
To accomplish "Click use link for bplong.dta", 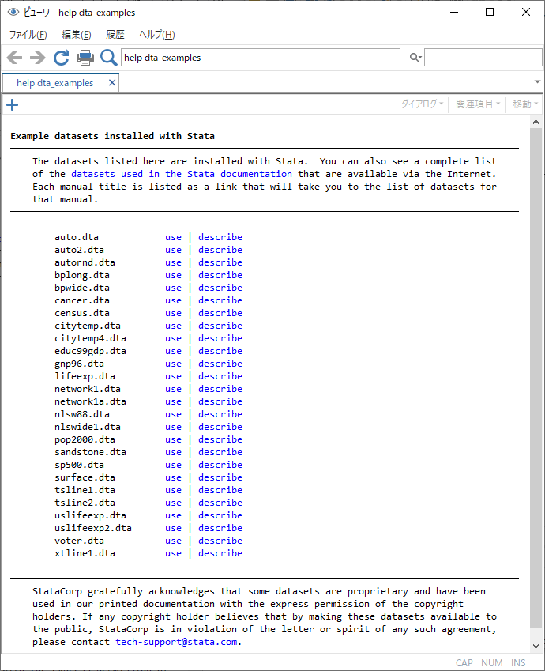I will pos(173,275).
